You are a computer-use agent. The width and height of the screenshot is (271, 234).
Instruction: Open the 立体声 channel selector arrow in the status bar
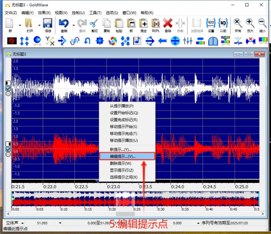(x=22, y=223)
